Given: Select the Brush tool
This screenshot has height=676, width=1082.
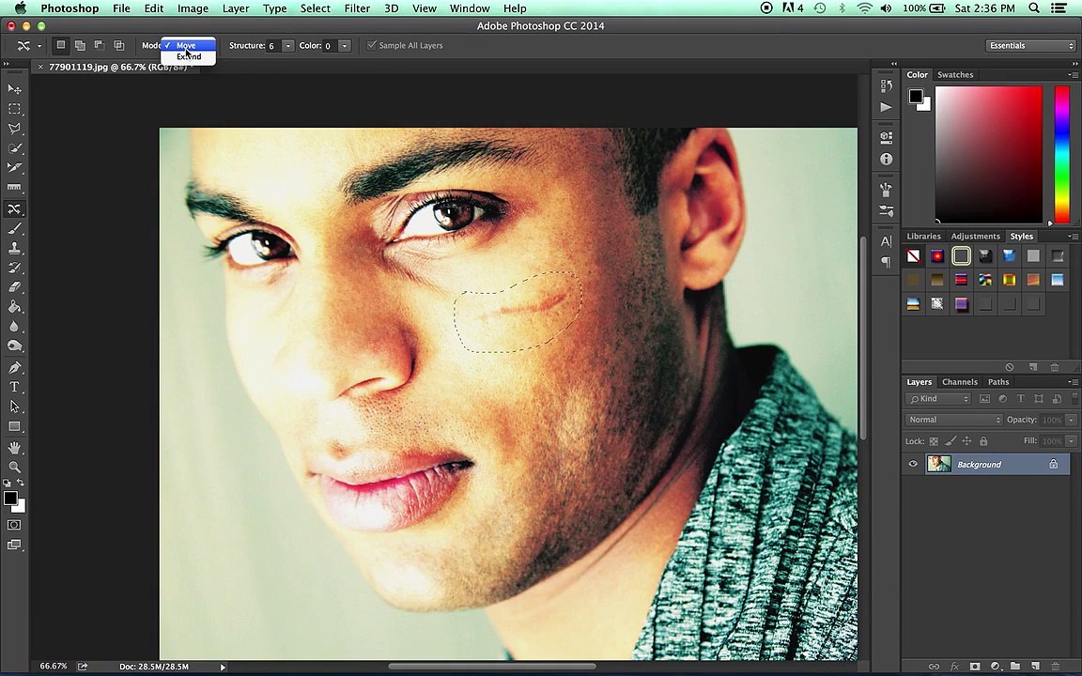Looking at the screenshot, I should point(14,227).
